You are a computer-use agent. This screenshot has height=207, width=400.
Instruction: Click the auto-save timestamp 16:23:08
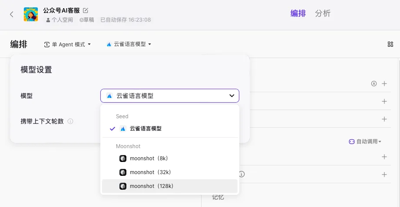click(x=139, y=20)
